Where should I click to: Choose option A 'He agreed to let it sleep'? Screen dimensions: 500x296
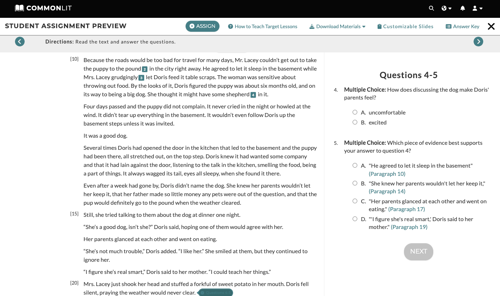point(355,165)
